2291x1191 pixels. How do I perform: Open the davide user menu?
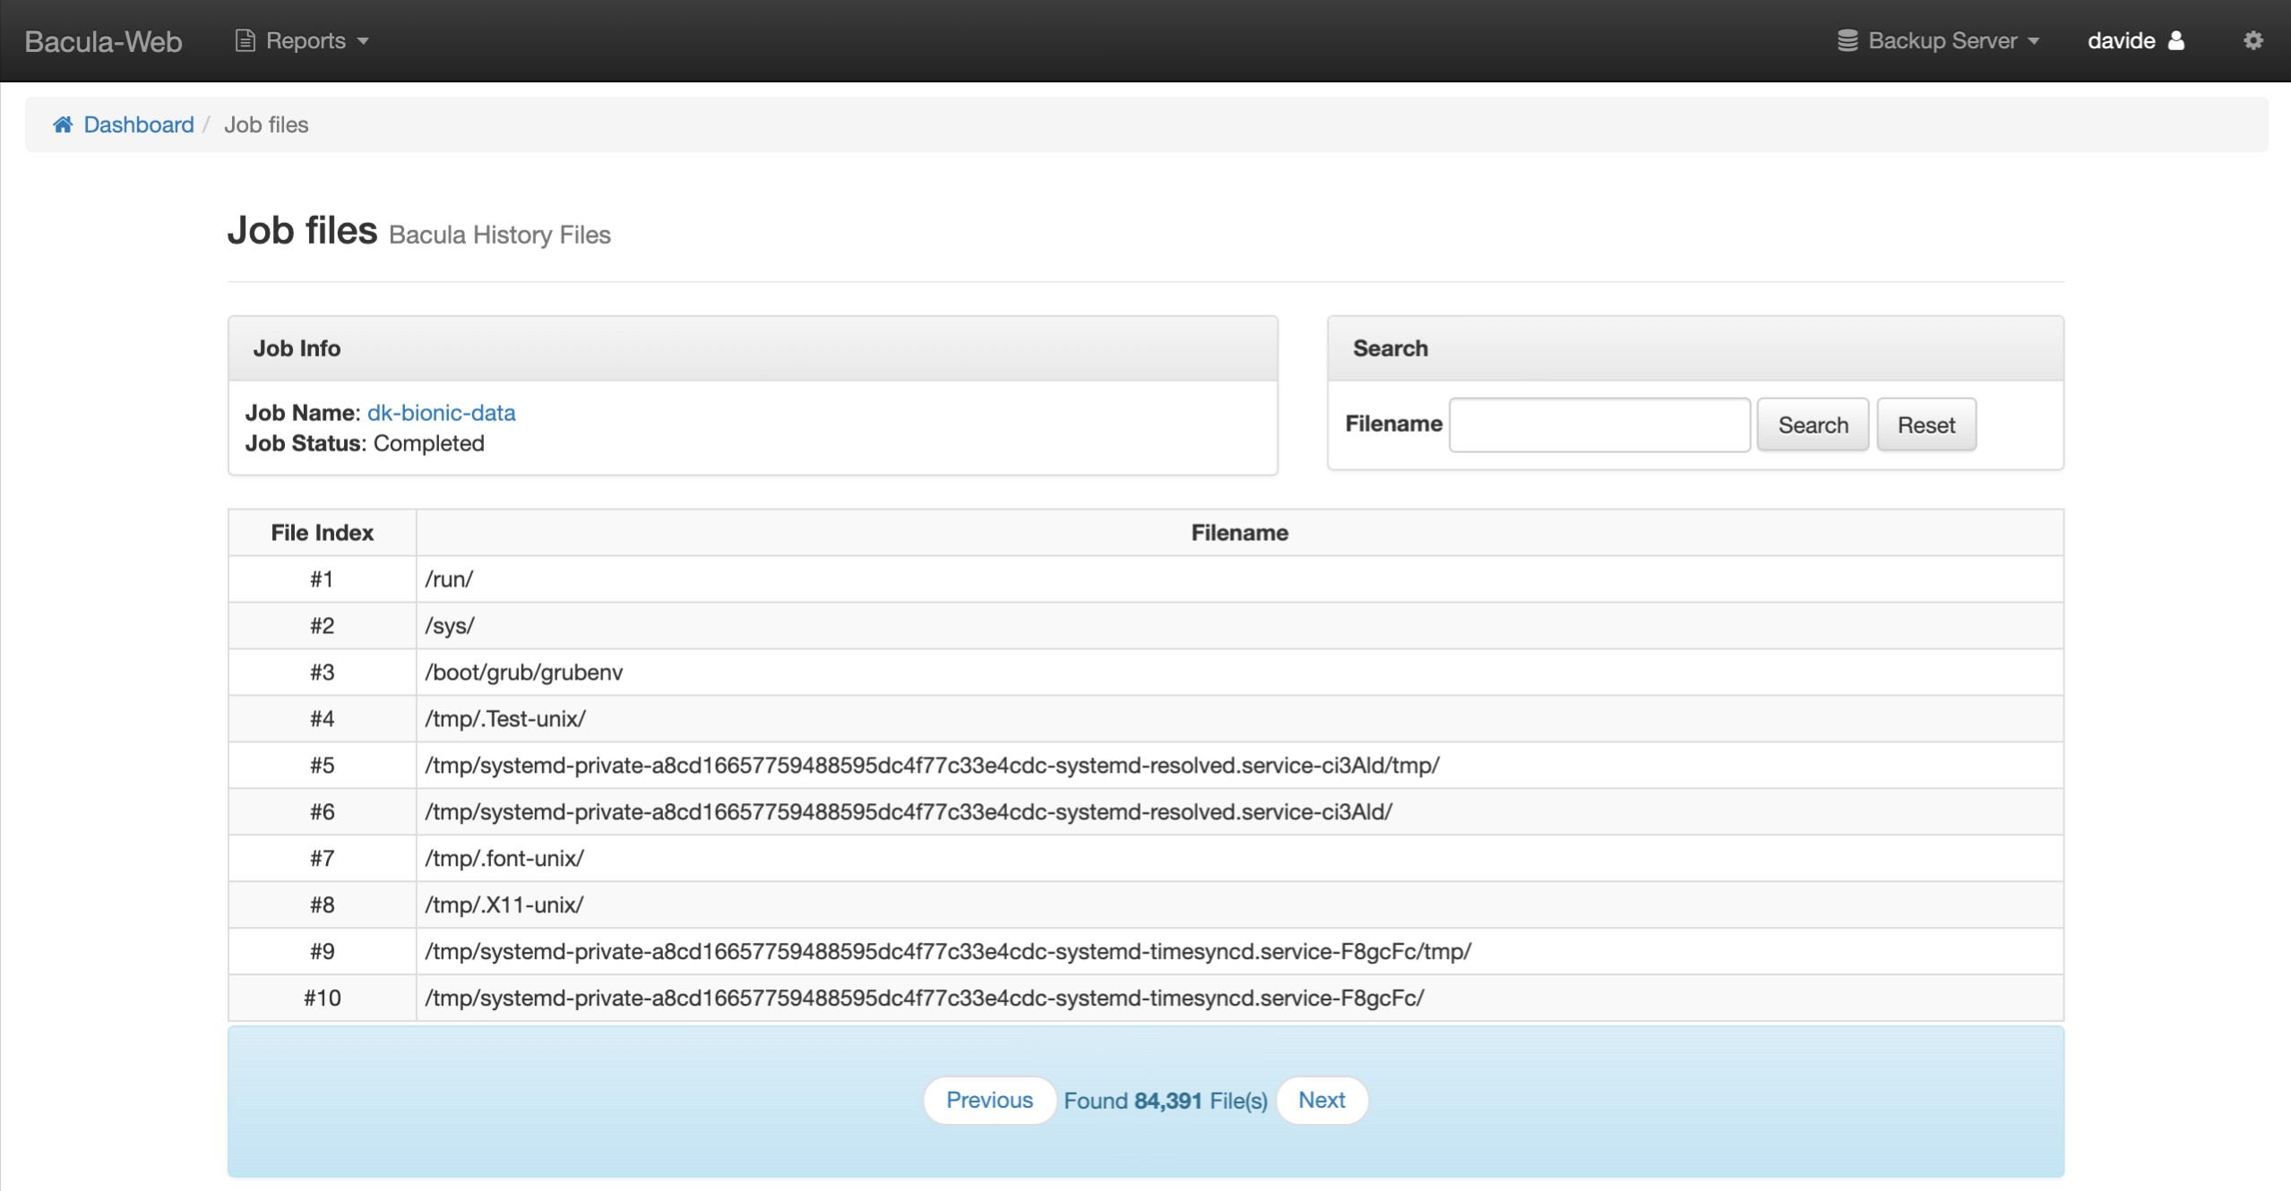(x=2122, y=40)
